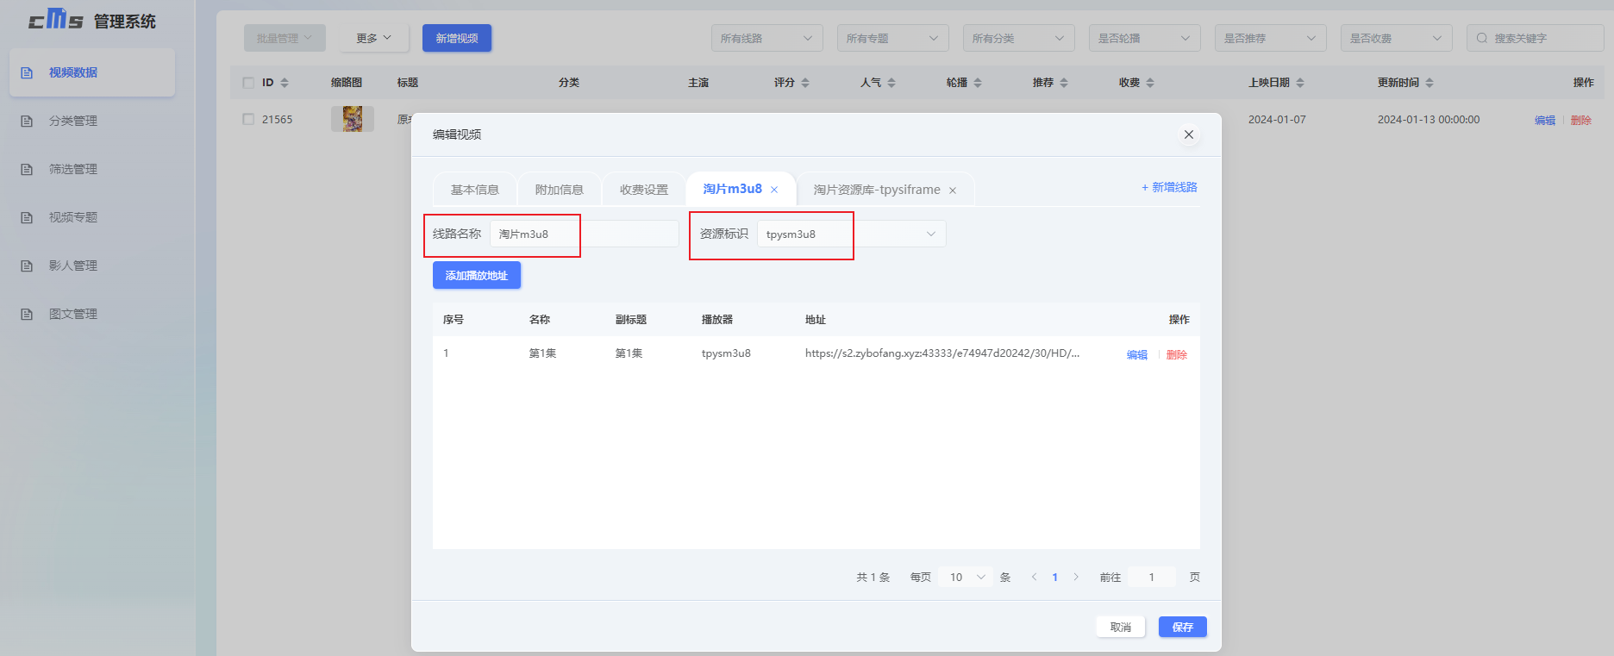Open the 所有线路 filter dropdown
Screen dimensions: 1614x656
[766, 38]
